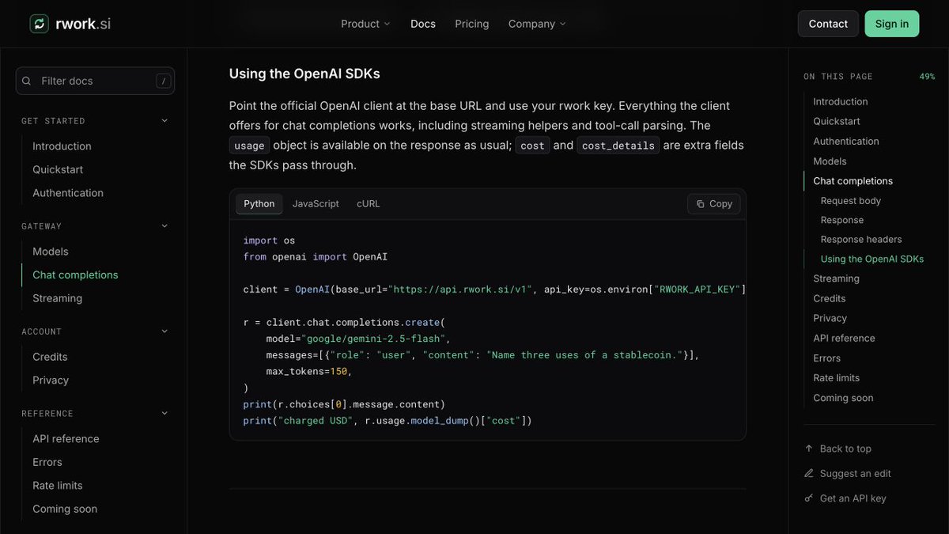
Task: Open Rate limits in the left sidebar
Action: (x=58, y=486)
